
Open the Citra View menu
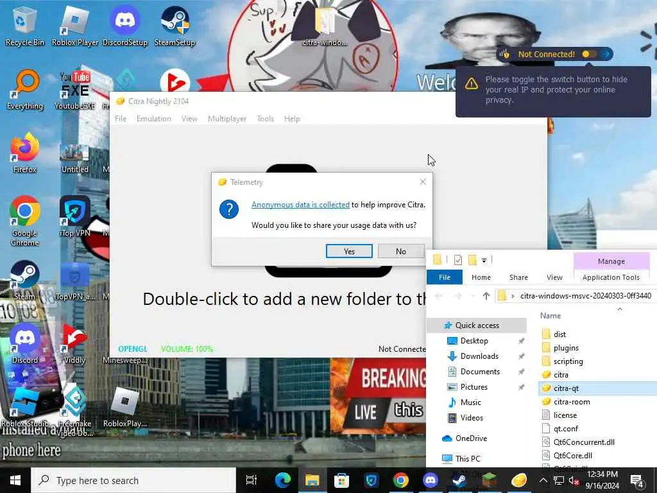coord(189,119)
